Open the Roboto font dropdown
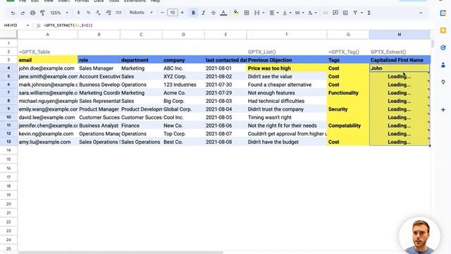 tap(141, 13)
